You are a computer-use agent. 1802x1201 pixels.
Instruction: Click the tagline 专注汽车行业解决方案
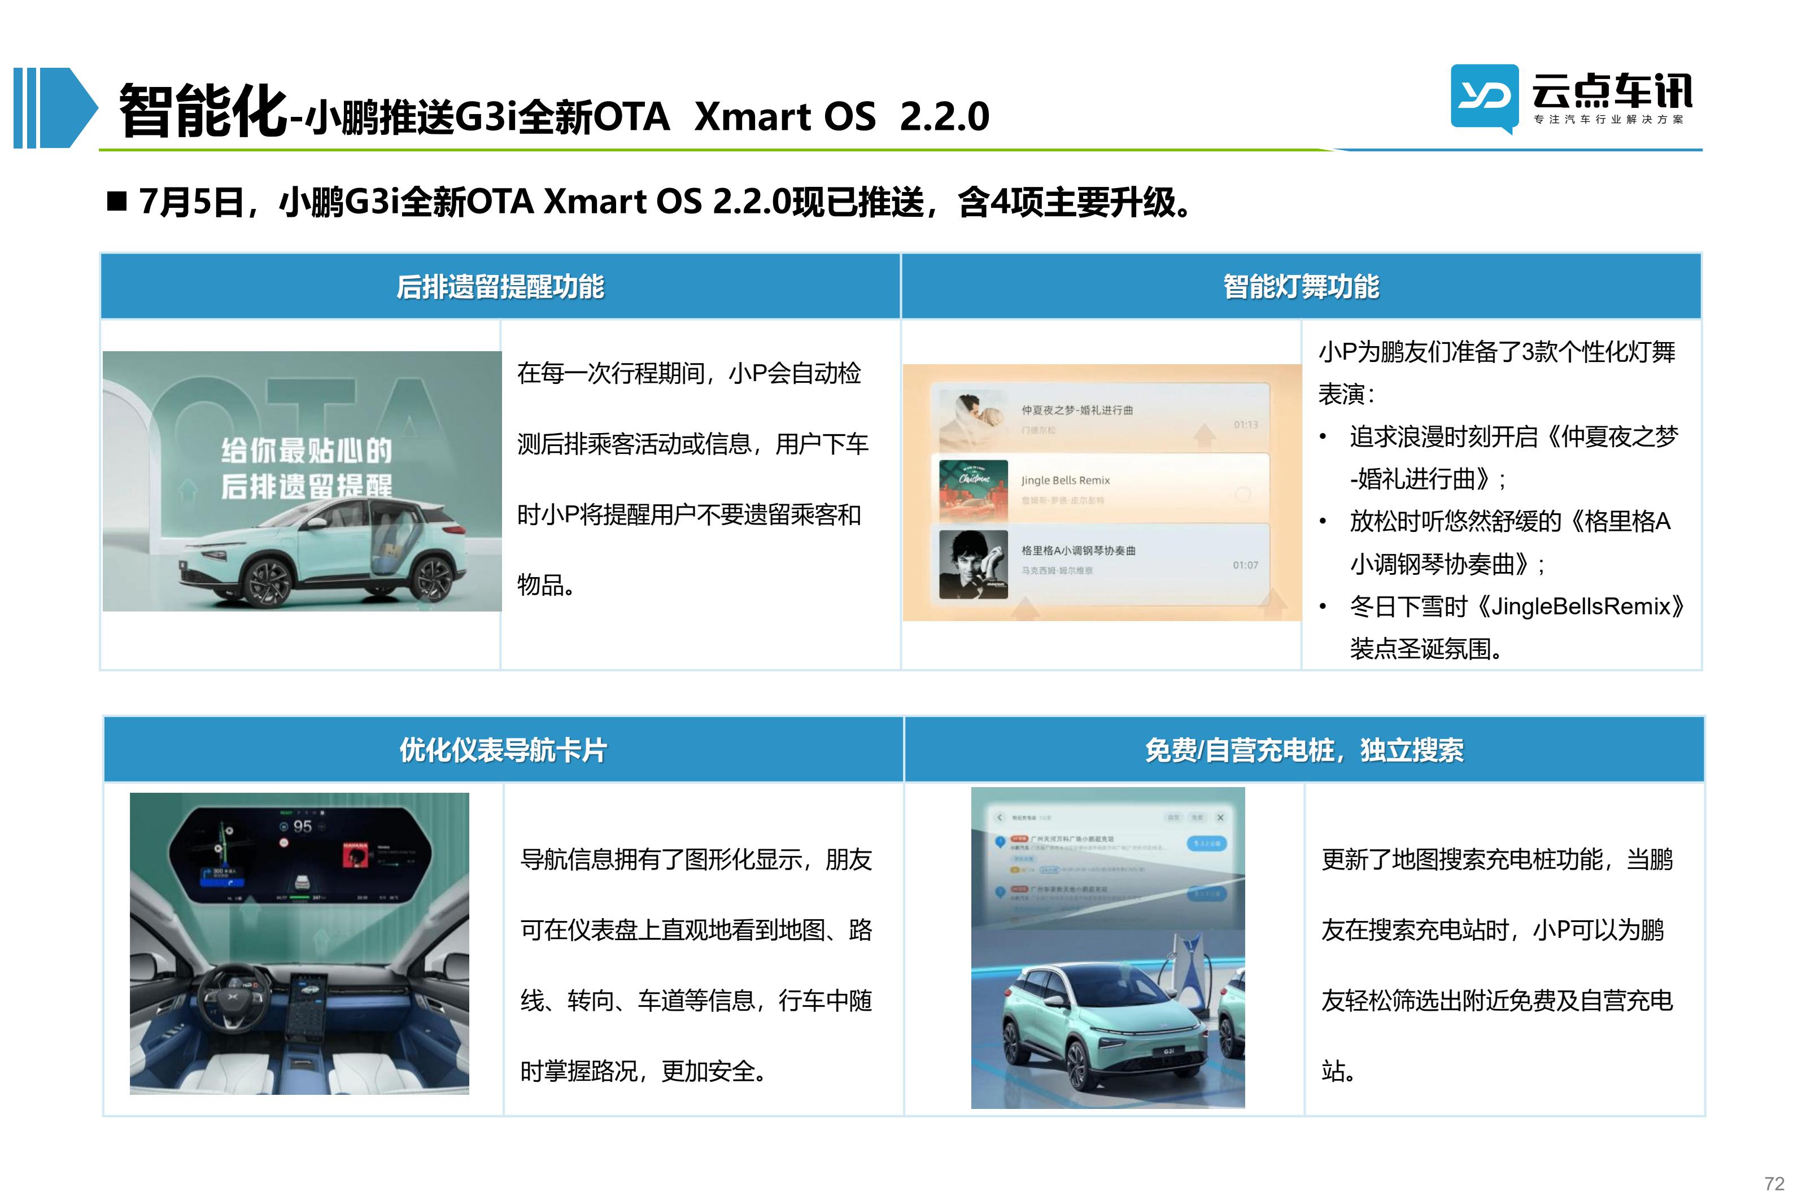(x=1608, y=120)
